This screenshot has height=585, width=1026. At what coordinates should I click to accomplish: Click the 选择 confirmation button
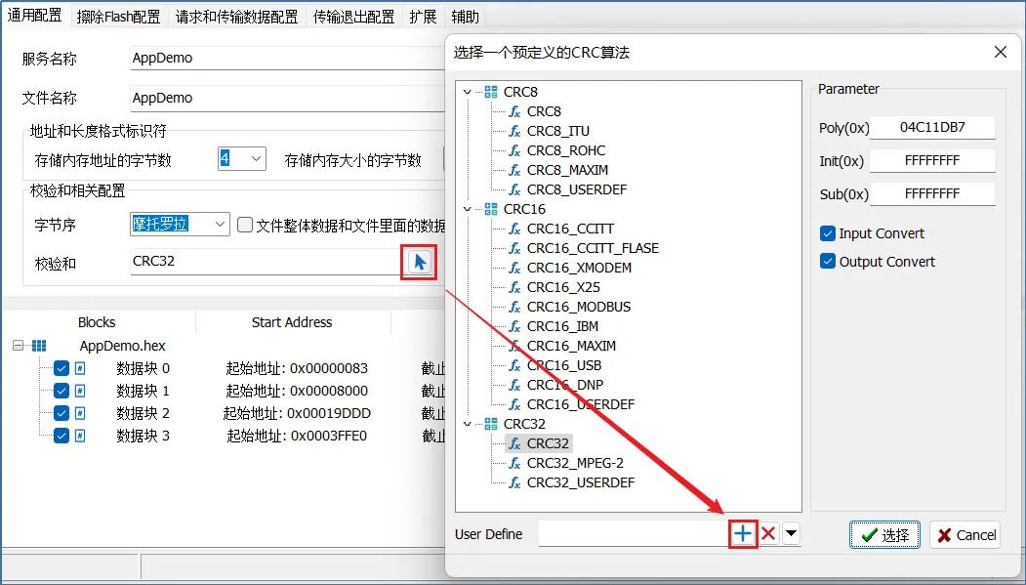(883, 534)
